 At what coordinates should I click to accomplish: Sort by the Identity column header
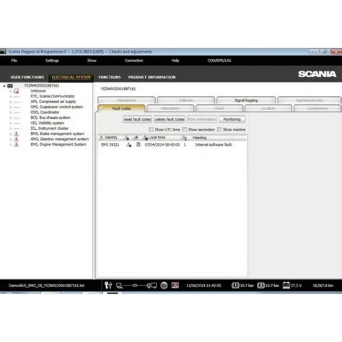(x=111, y=137)
